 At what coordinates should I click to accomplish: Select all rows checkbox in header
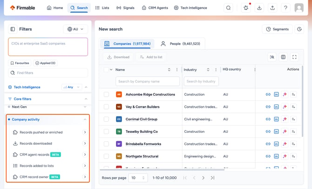click(x=106, y=70)
